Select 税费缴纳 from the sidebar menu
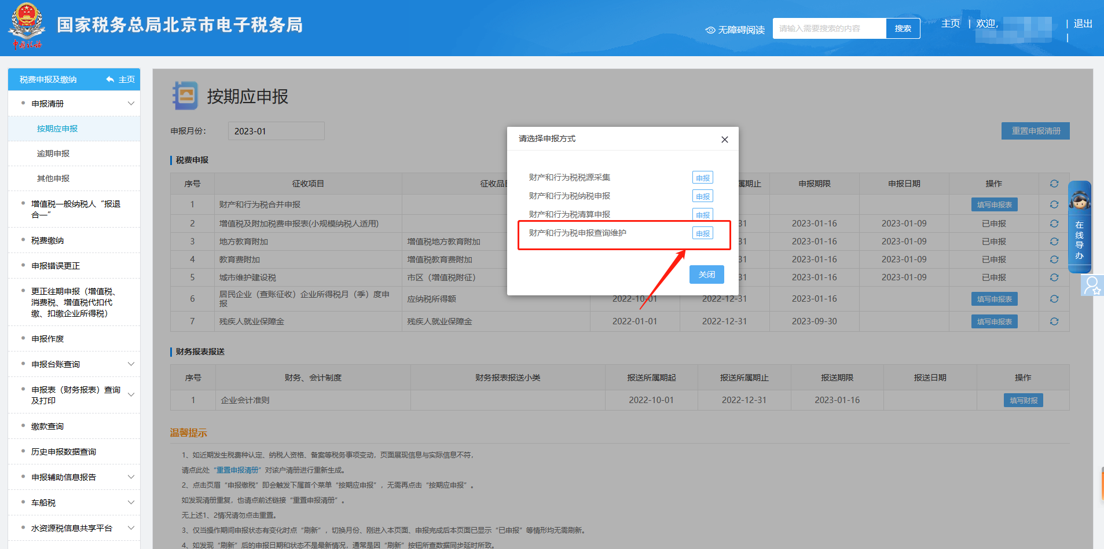Screen dimensions: 1104x549 pyautogui.click(x=47, y=240)
